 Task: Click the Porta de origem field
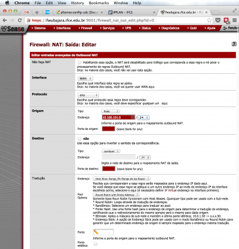(x=108, y=129)
